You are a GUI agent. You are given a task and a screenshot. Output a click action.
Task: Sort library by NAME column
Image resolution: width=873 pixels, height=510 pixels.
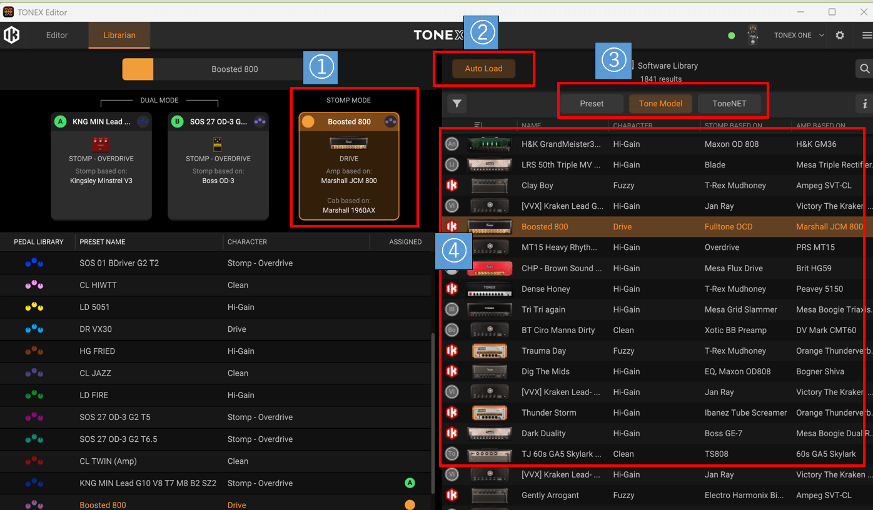(531, 126)
